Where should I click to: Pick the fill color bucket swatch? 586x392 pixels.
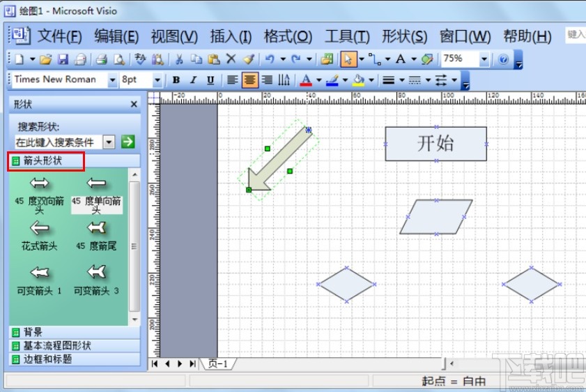358,80
